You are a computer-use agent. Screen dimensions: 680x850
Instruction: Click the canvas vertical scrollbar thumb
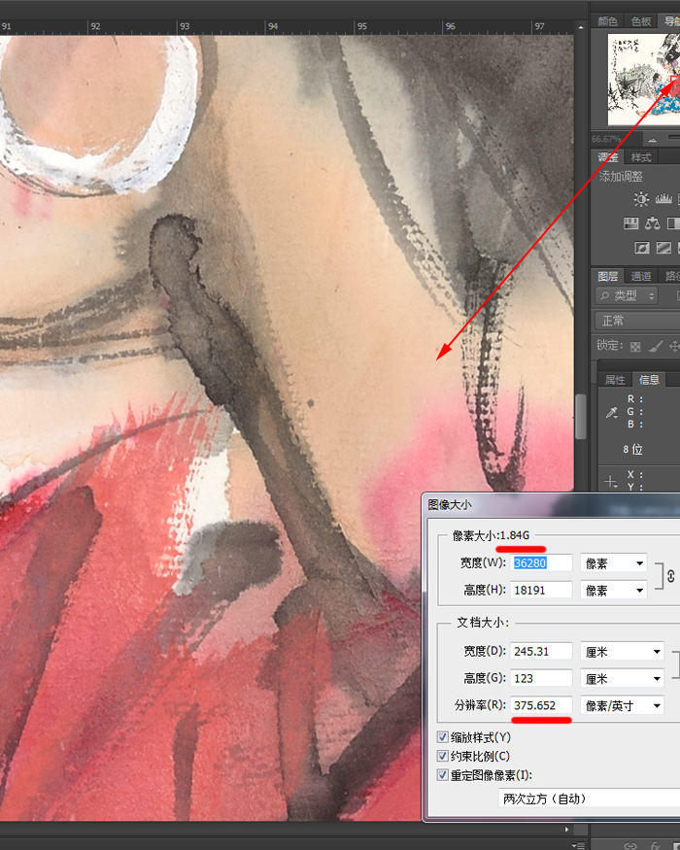click(x=581, y=417)
